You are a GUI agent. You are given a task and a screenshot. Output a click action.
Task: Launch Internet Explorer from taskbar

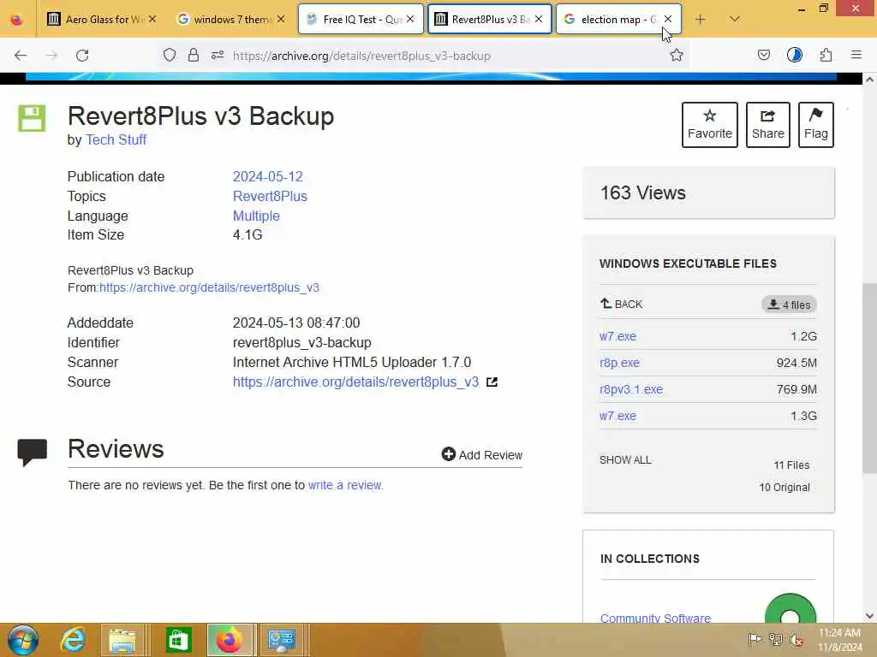pyautogui.click(x=74, y=640)
